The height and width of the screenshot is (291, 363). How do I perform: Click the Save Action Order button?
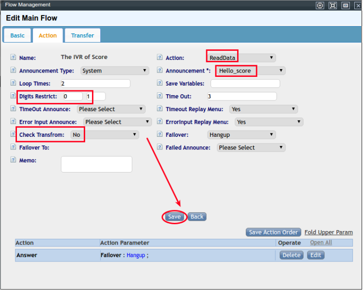pos(273,232)
